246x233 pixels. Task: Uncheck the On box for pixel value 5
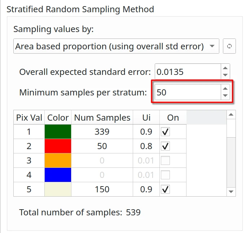coord(165,189)
